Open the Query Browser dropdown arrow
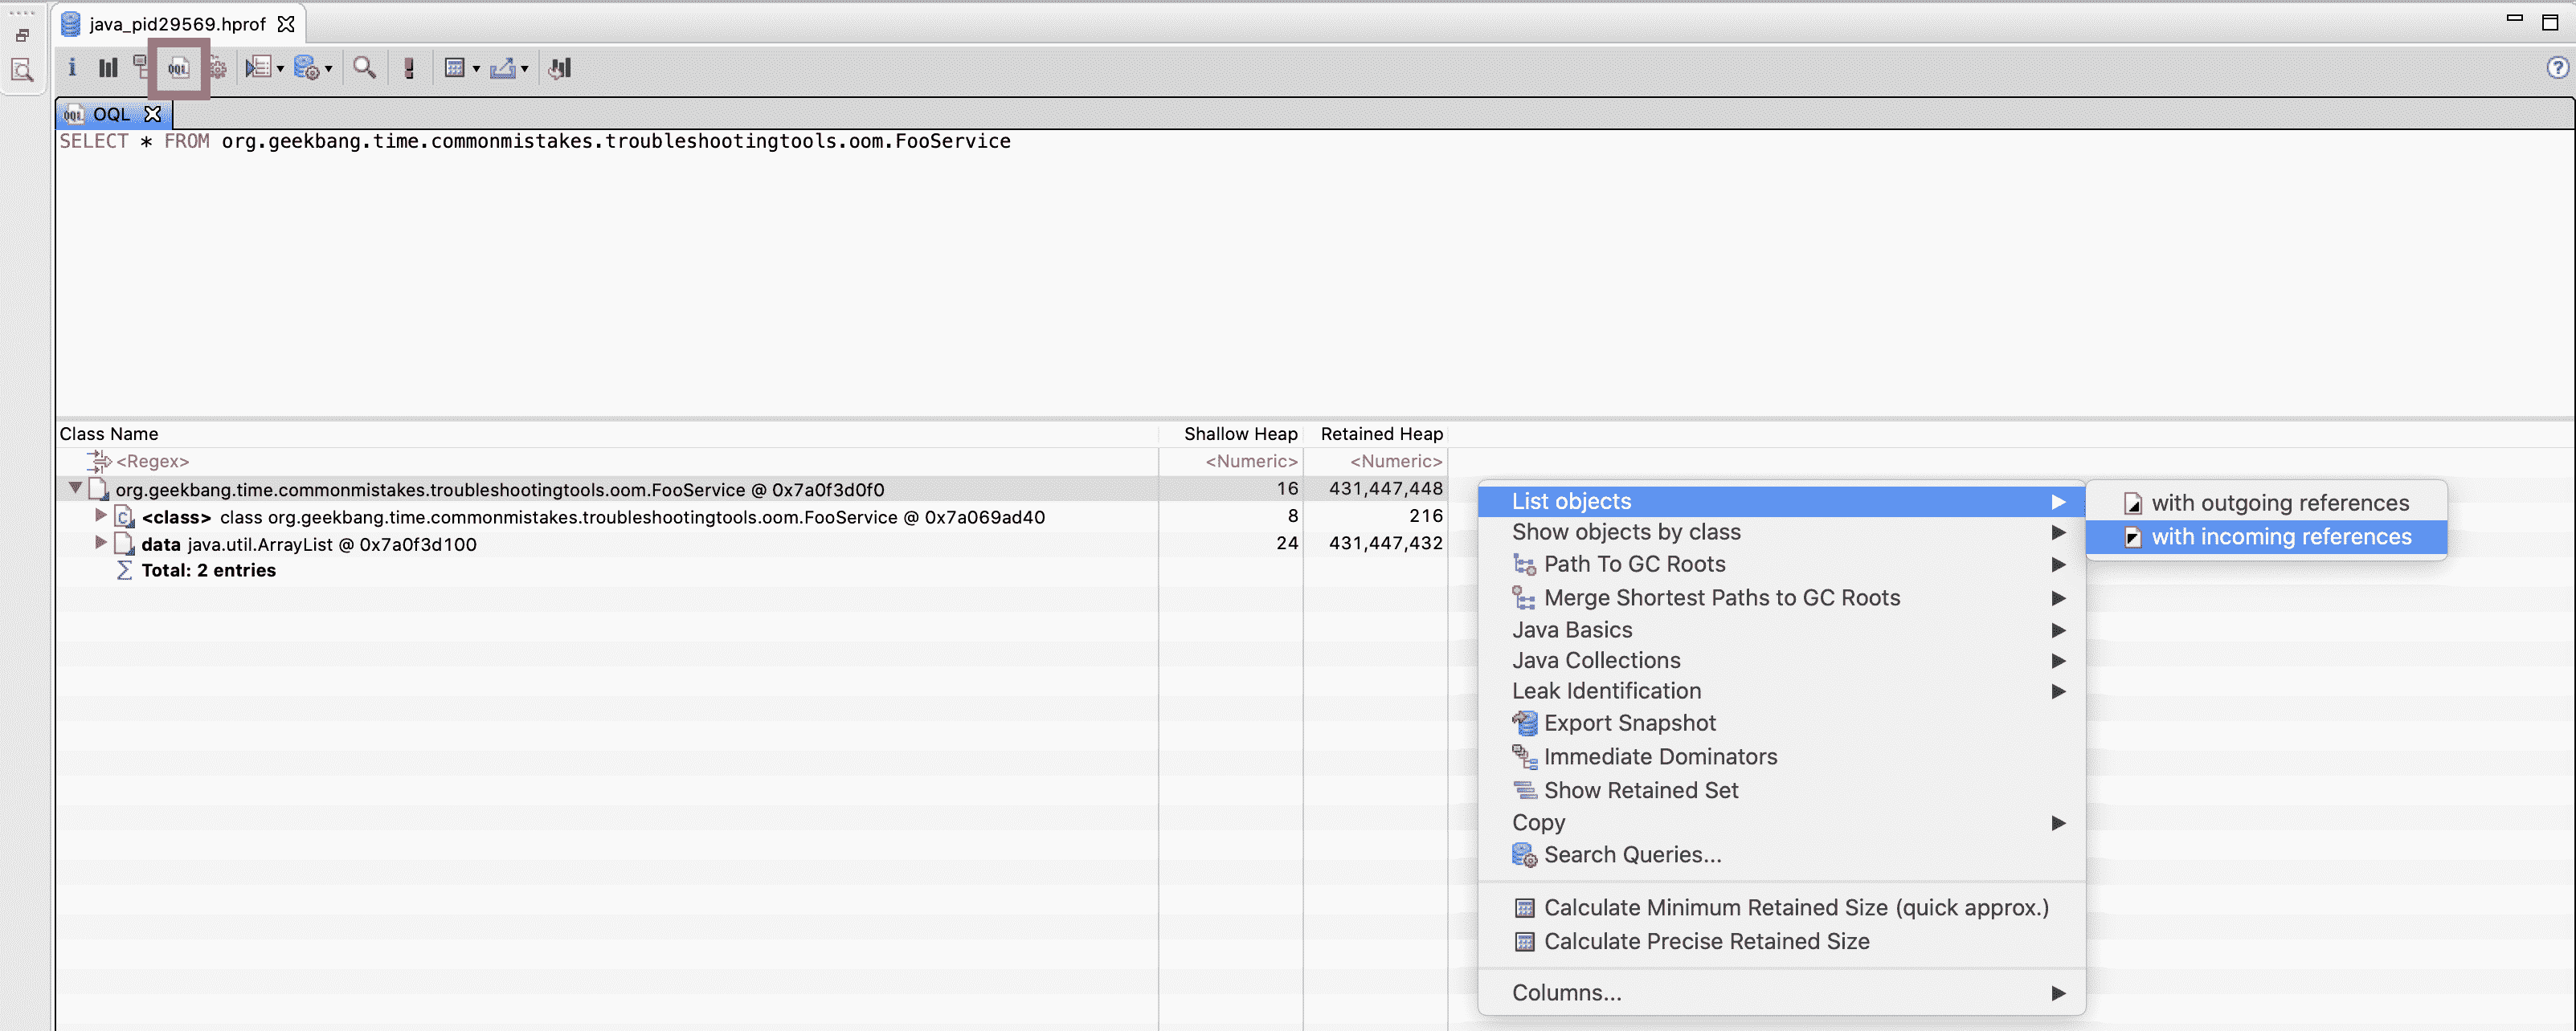Viewport: 2576px width, 1031px height. pyautogui.click(x=328, y=69)
